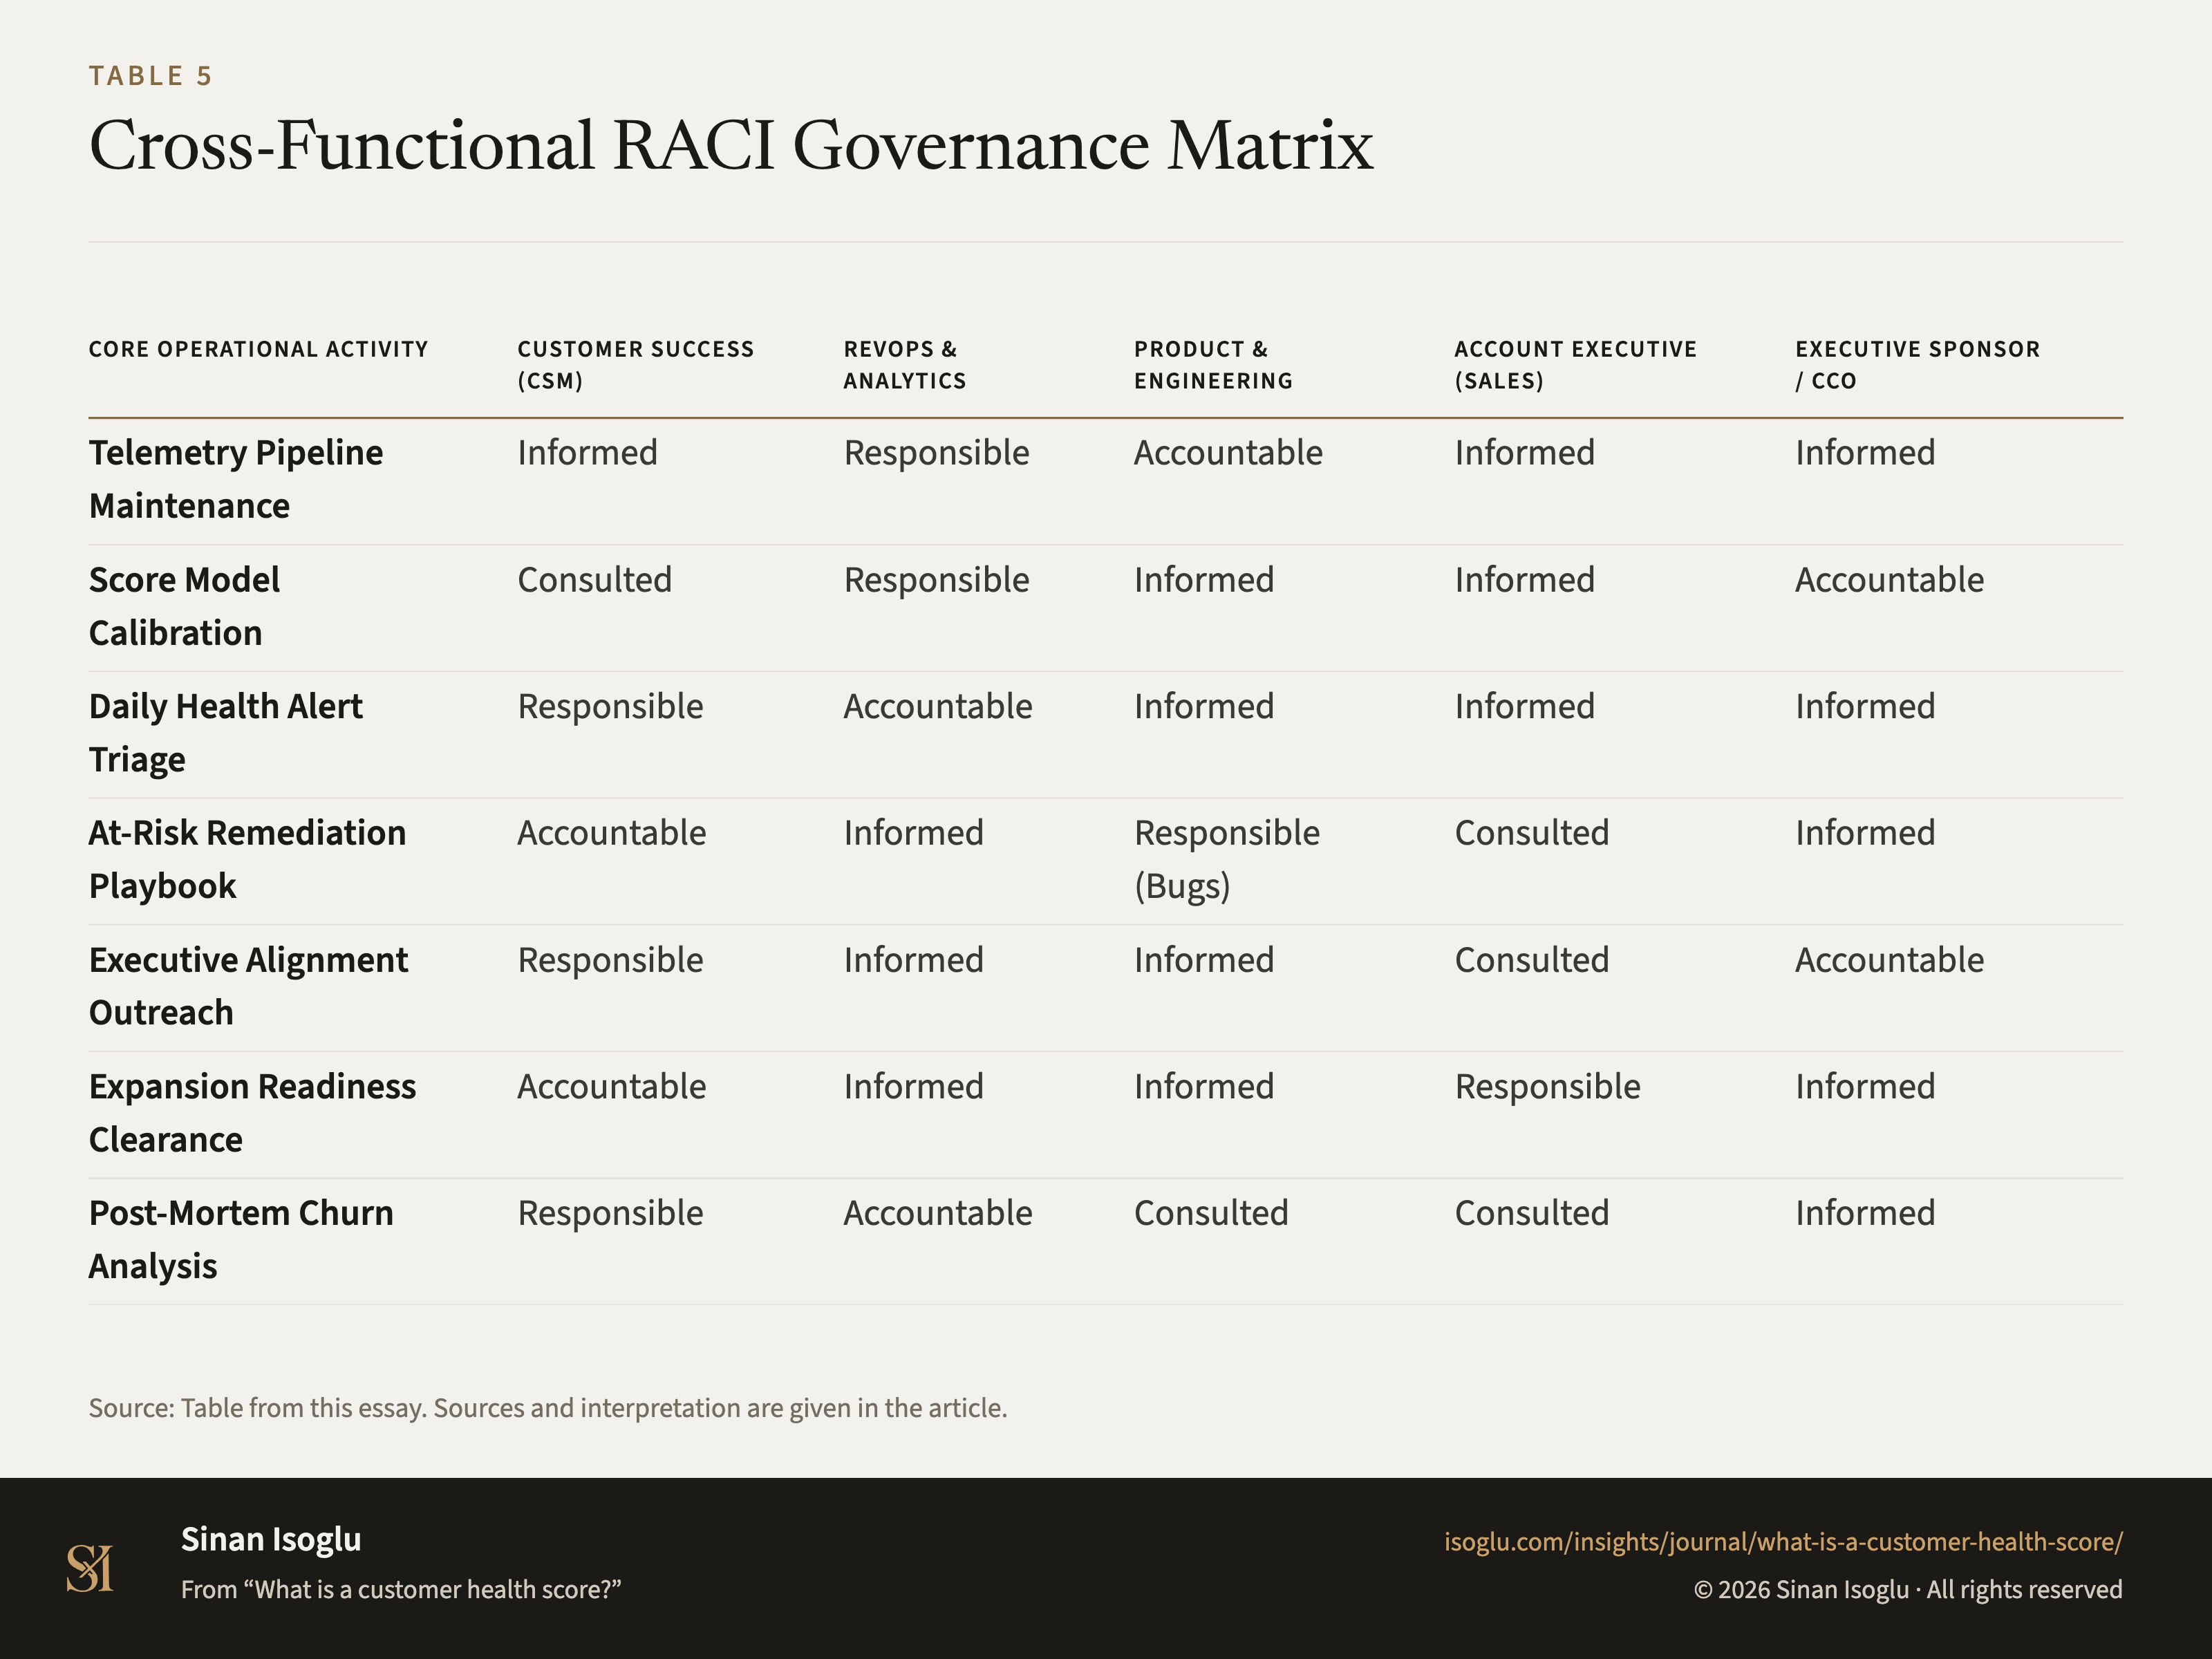Click Accountable in the Score Model Calibration row

click(x=1889, y=580)
